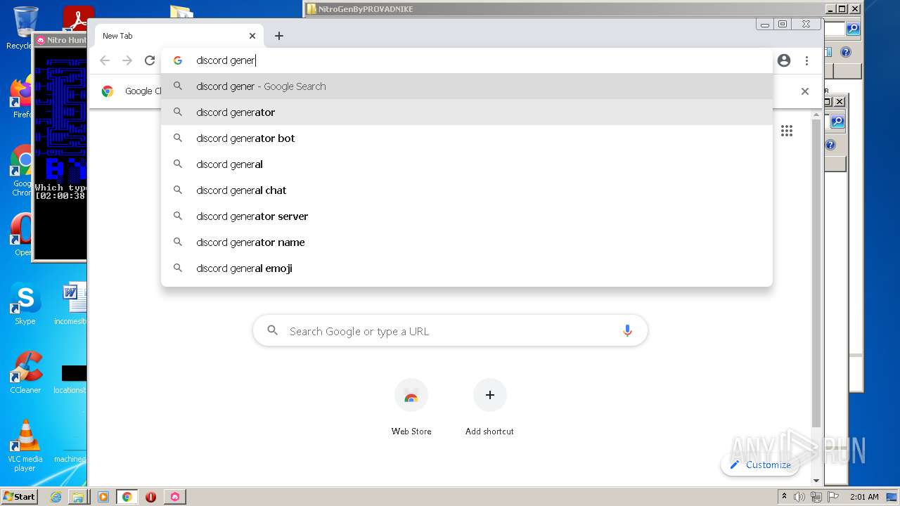The width and height of the screenshot is (900, 506).
Task: Click the blue help icon in the NitroGenByPROVADNIKE window
Action: (x=846, y=52)
